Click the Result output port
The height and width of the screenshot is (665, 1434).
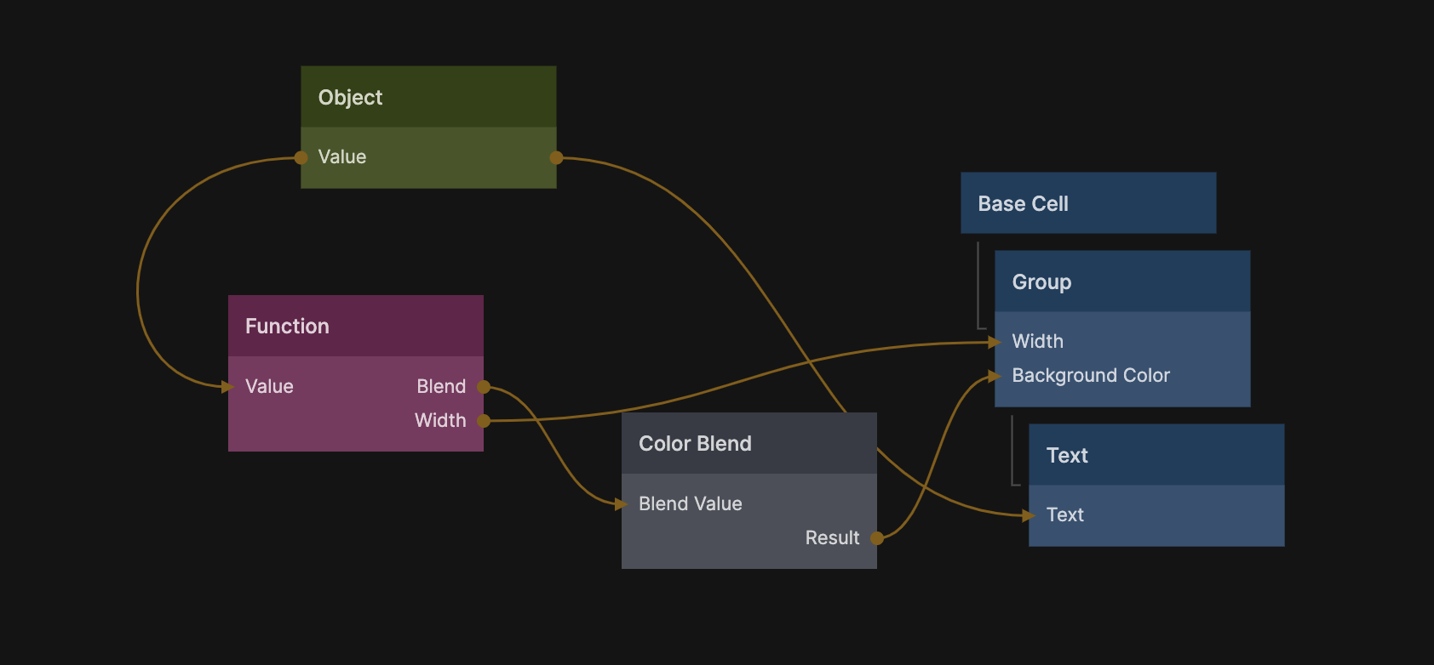877,538
